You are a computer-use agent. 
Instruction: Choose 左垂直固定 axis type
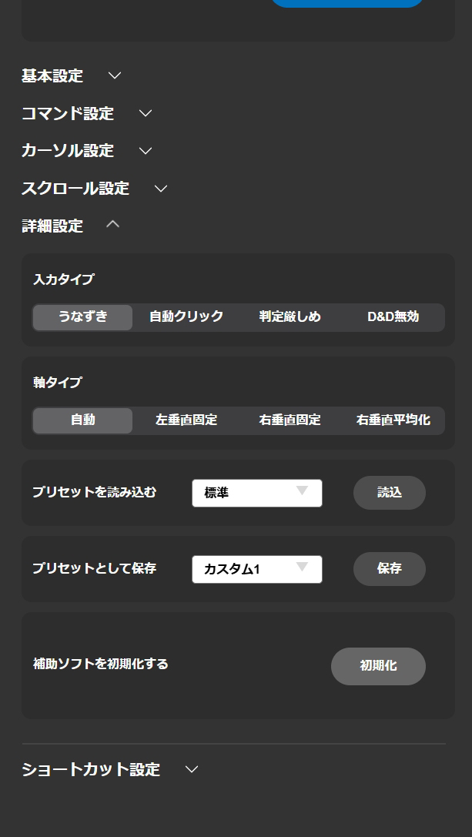pos(186,420)
